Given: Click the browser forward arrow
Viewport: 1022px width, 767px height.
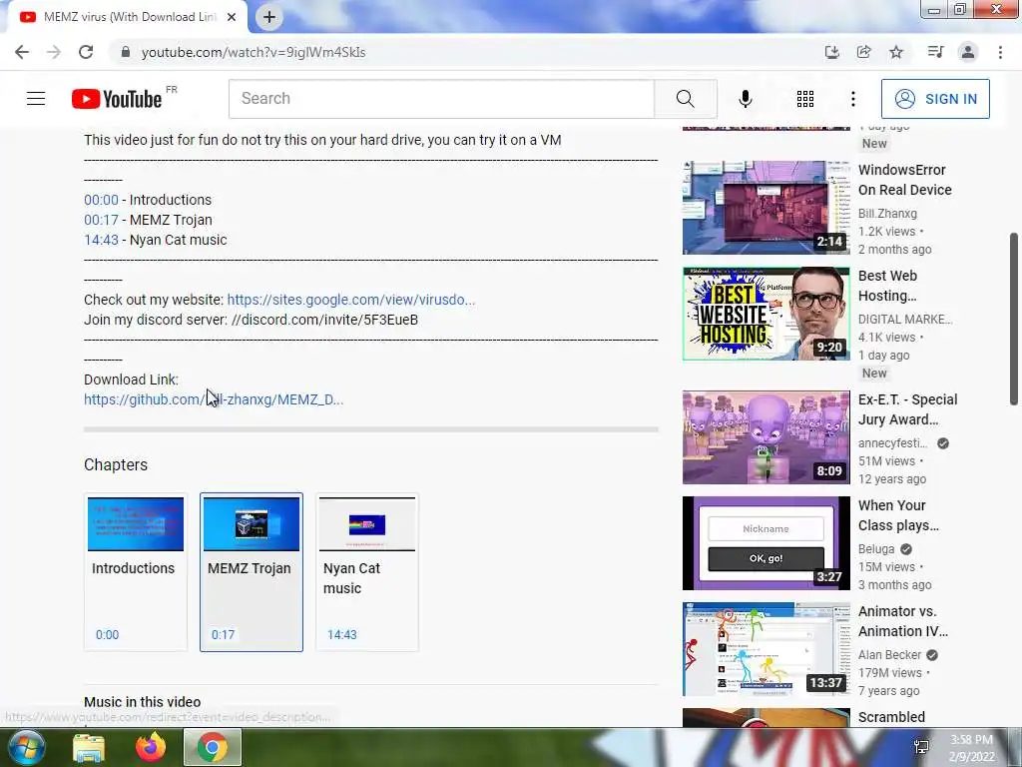Looking at the screenshot, I should (x=54, y=52).
